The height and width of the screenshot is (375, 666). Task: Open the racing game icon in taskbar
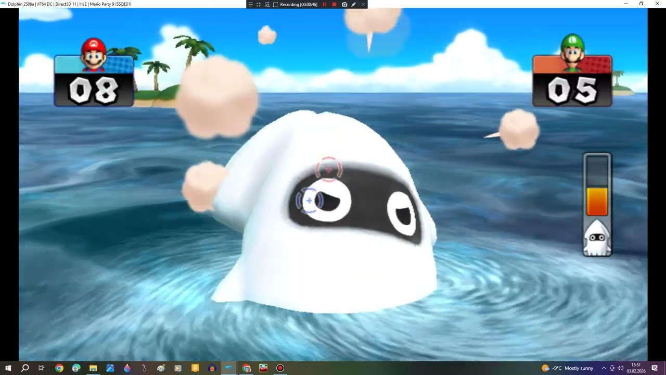click(263, 368)
